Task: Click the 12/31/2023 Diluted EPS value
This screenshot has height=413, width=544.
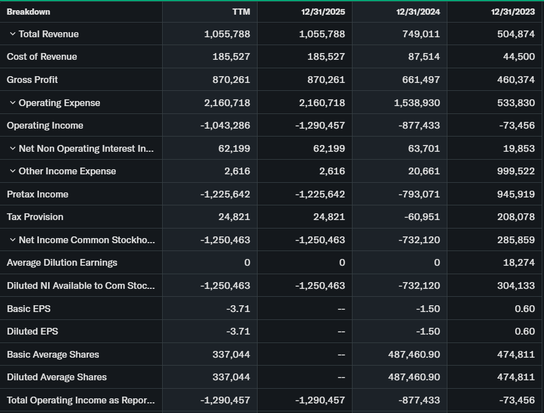Action: tap(525, 332)
